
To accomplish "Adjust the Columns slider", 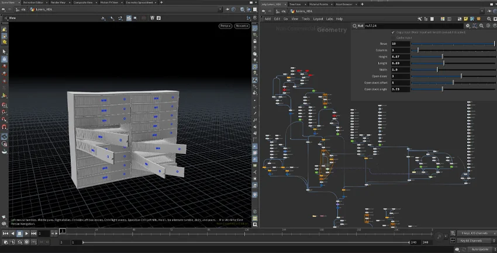I will point(453,50).
